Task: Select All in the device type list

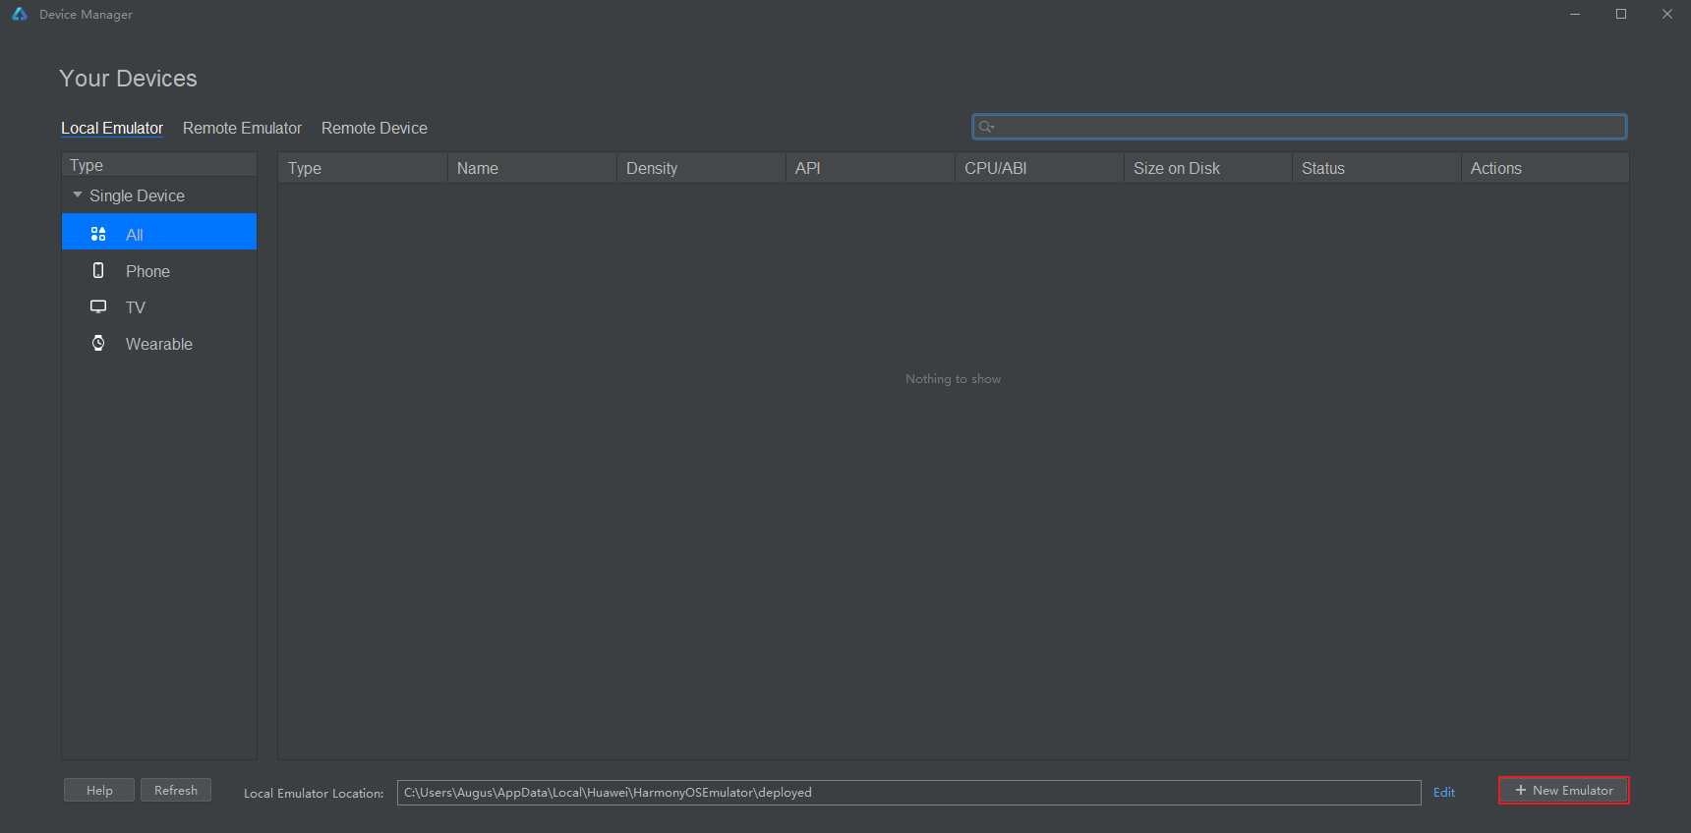Action: coord(159,232)
